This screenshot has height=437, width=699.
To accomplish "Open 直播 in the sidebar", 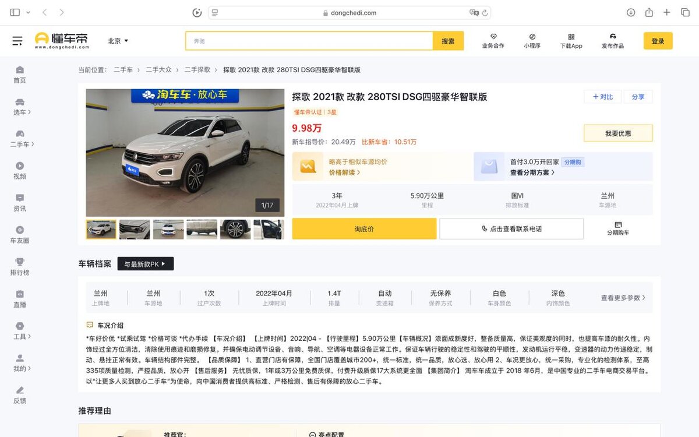I will pos(20,299).
